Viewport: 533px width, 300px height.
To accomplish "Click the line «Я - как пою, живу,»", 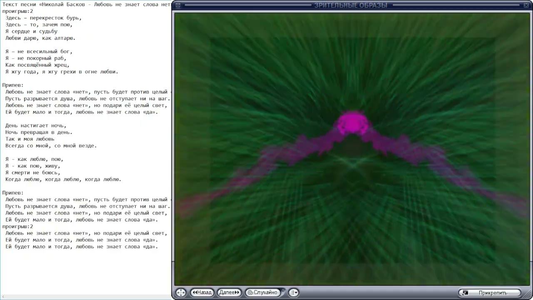I will pos(33,166).
